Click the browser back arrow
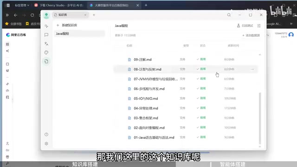This screenshot has height=167, width=297. tap(15, 15)
